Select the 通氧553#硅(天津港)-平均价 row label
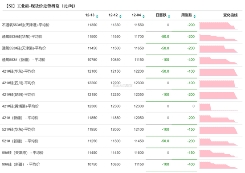Screen dimensions: 245x173 point(24,48)
